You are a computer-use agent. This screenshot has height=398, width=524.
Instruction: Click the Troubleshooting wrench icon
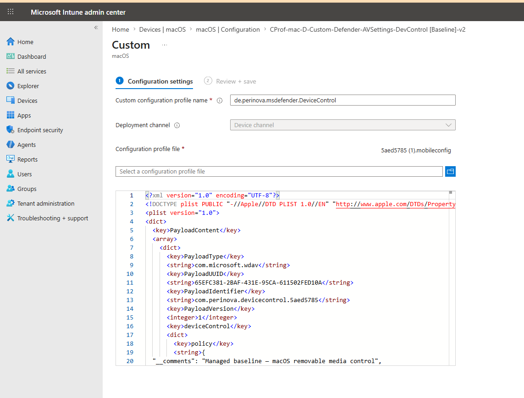click(11, 218)
